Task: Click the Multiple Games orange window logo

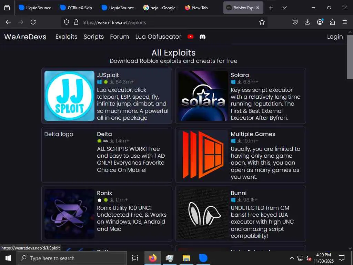Action: 203,155
